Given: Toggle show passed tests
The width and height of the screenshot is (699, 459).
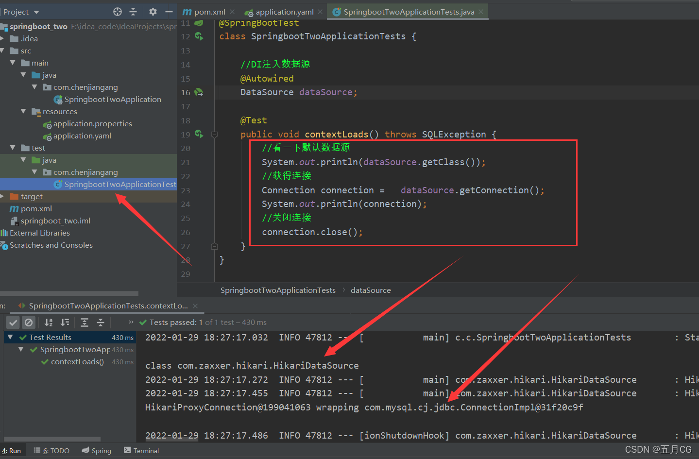Looking at the screenshot, I should pos(13,322).
